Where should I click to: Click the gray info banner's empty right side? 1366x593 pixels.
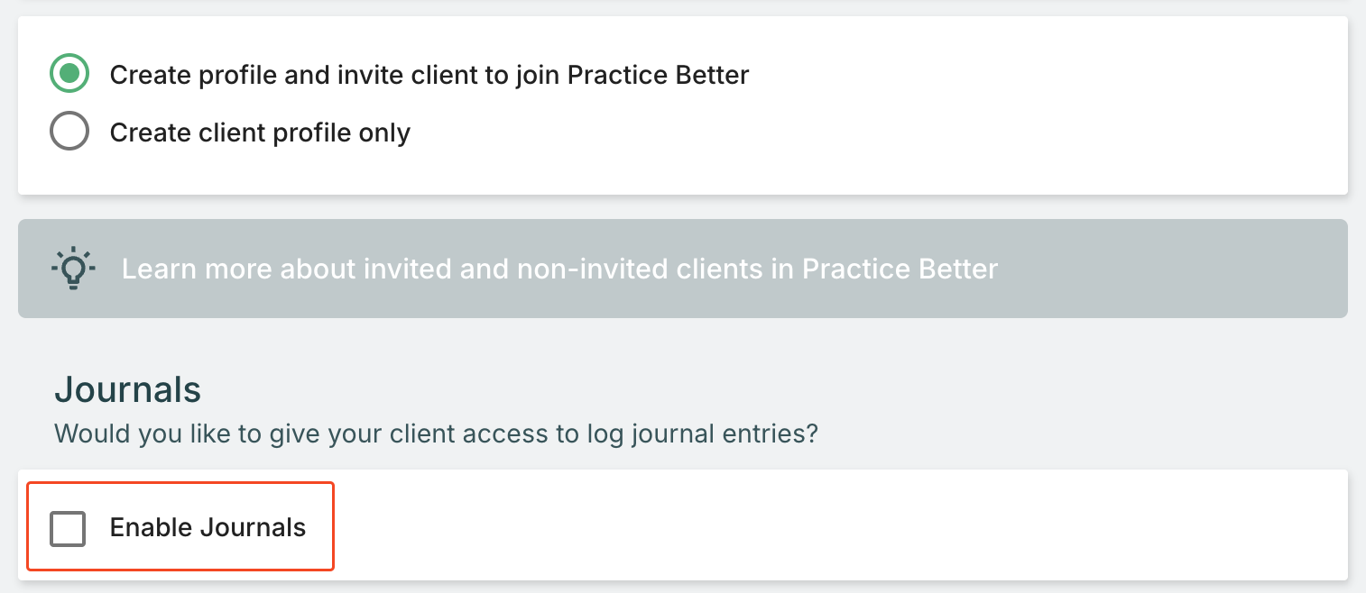[x=1173, y=269]
